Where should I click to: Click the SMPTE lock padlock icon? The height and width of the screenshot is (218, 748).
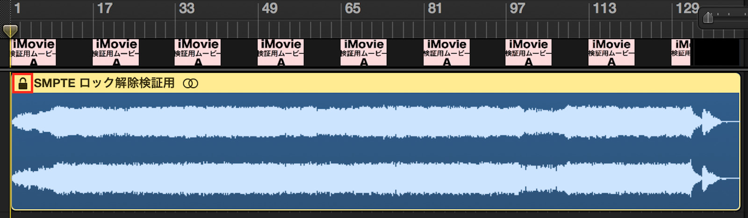click(x=22, y=84)
